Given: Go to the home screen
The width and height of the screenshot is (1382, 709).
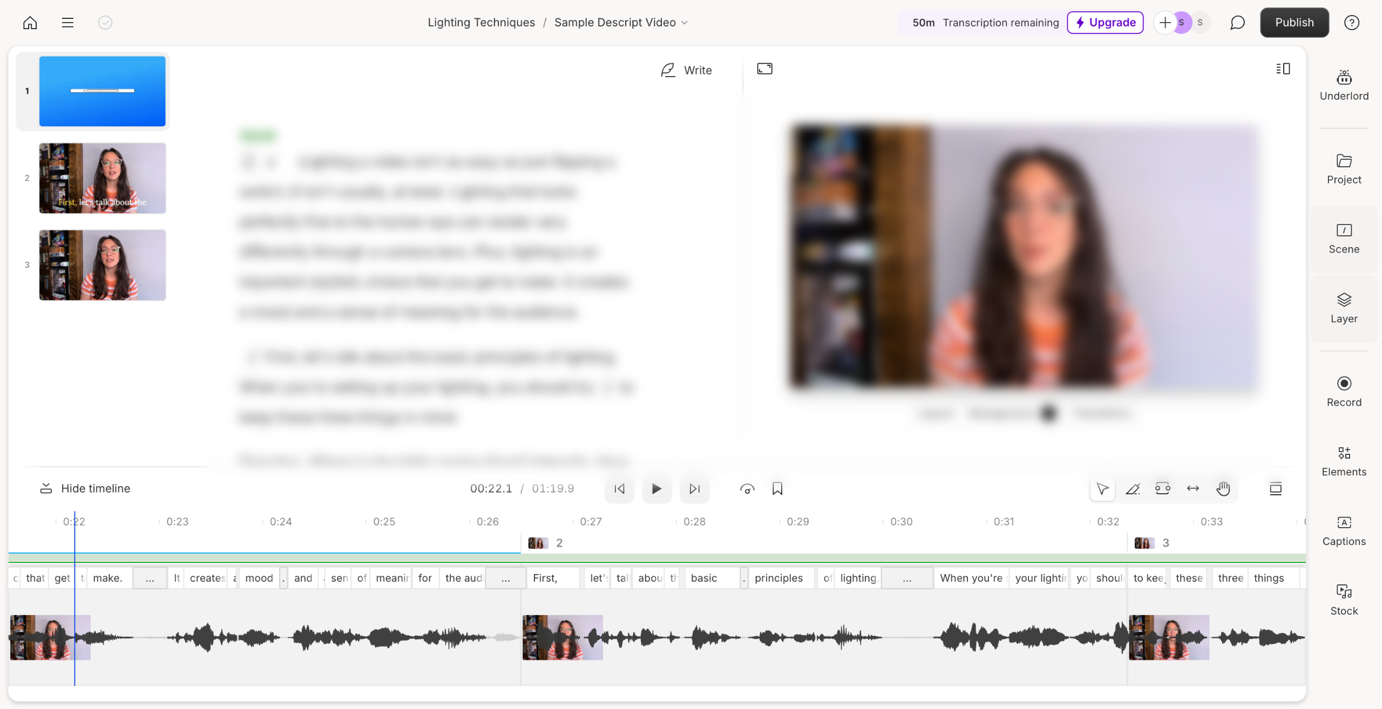Looking at the screenshot, I should (x=30, y=23).
